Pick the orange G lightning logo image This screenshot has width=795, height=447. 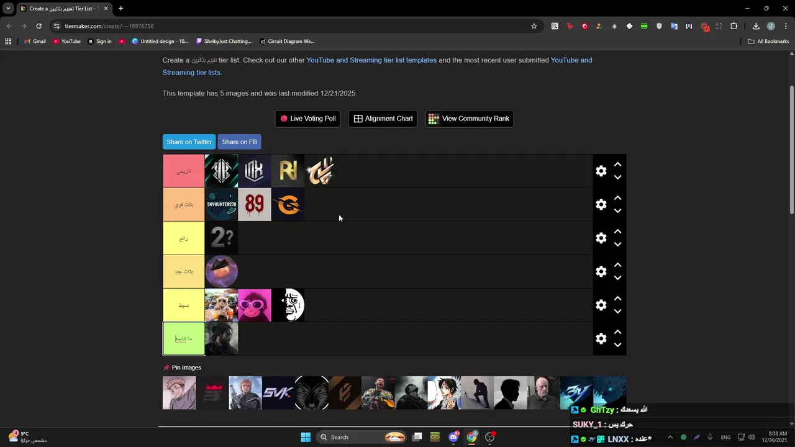pyautogui.click(x=288, y=204)
